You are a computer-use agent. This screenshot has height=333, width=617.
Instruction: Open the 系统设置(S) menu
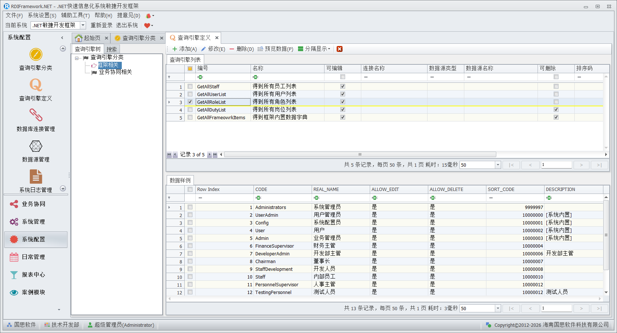pos(42,15)
